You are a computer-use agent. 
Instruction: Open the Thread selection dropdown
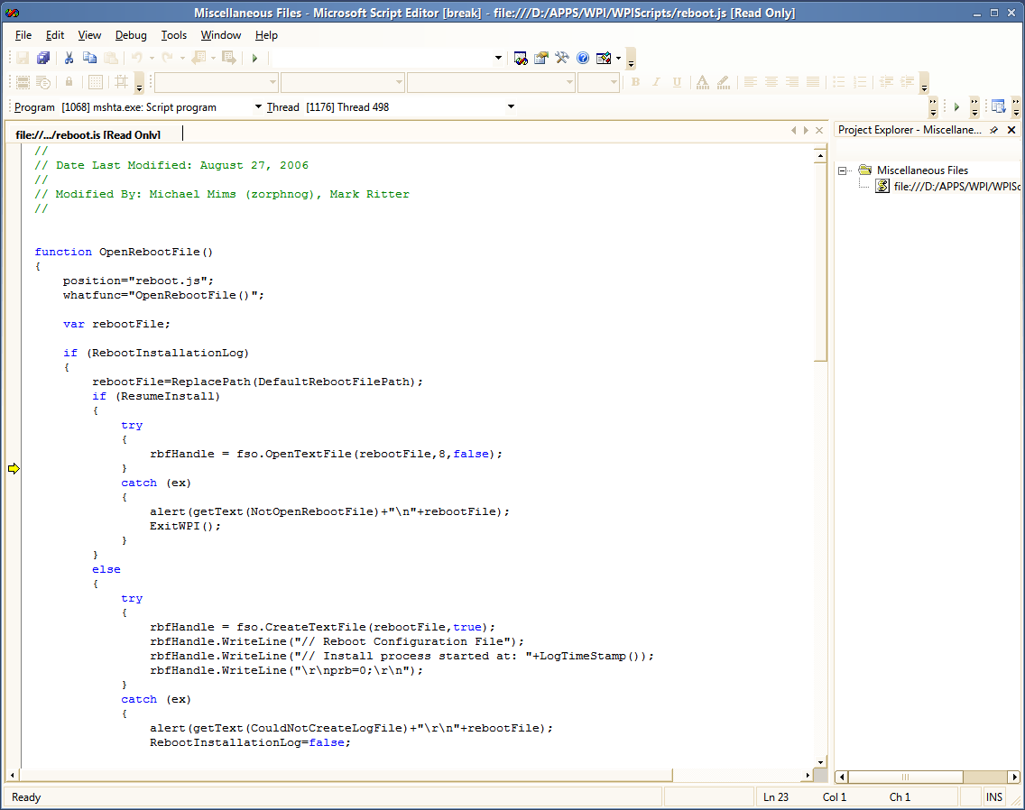pos(511,106)
